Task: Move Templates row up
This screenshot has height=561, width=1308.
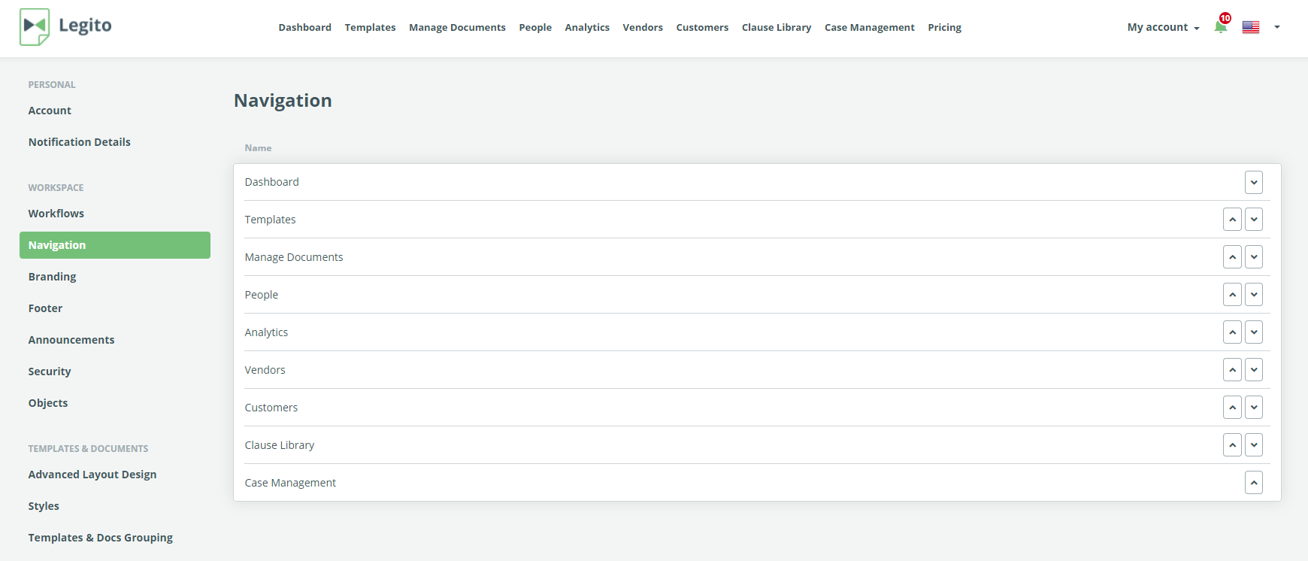Action: [1232, 220]
